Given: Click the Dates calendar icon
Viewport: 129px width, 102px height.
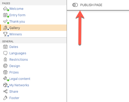Looking at the screenshot, I should pyautogui.click(x=5, y=47).
